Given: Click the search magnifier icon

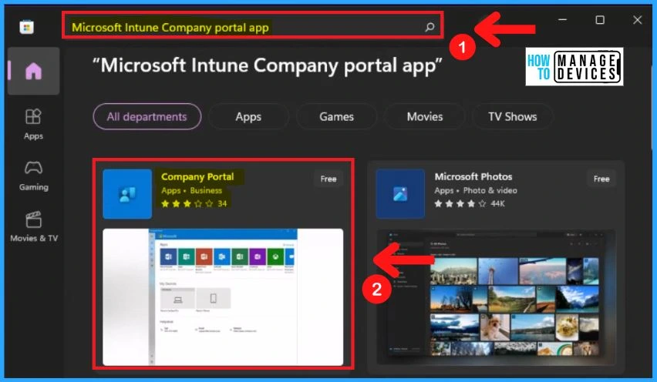Looking at the screenshot, I should click(x=430, y=27).
